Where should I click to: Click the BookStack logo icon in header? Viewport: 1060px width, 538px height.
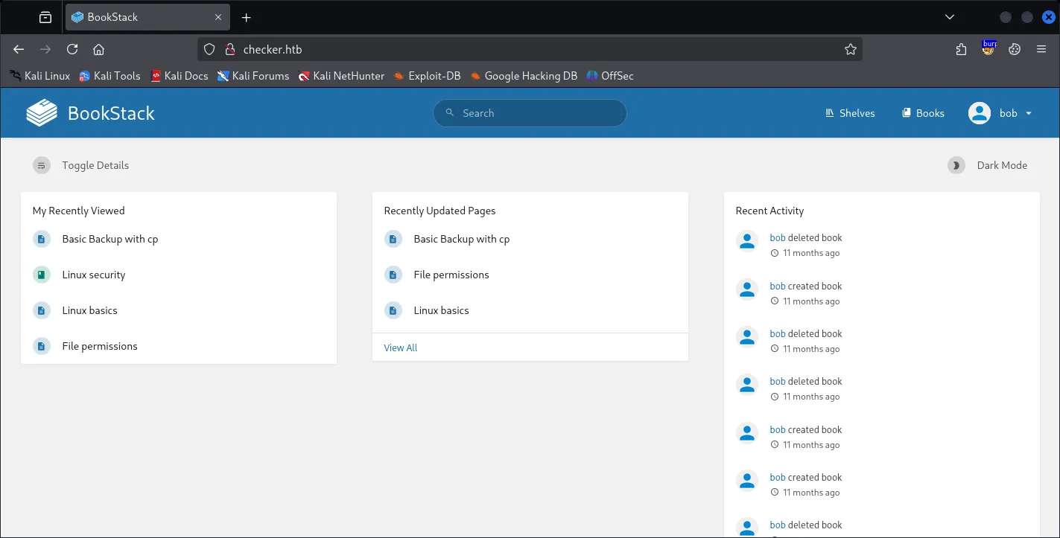point(42,113)
